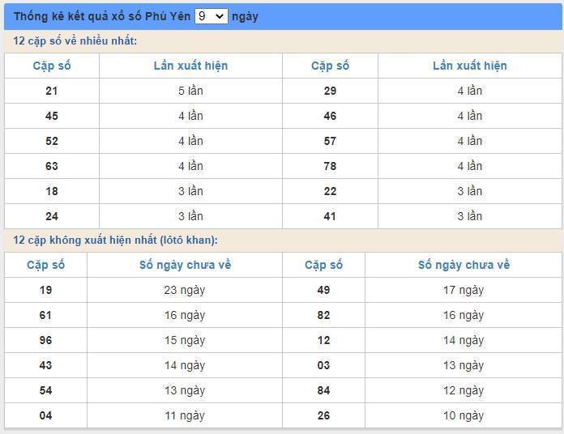This screenshot has width=564, height=434.
Task: Select pair number 78
Action: point(330,166)
